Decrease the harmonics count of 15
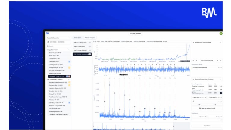231x130 pixels. point(219,101)
